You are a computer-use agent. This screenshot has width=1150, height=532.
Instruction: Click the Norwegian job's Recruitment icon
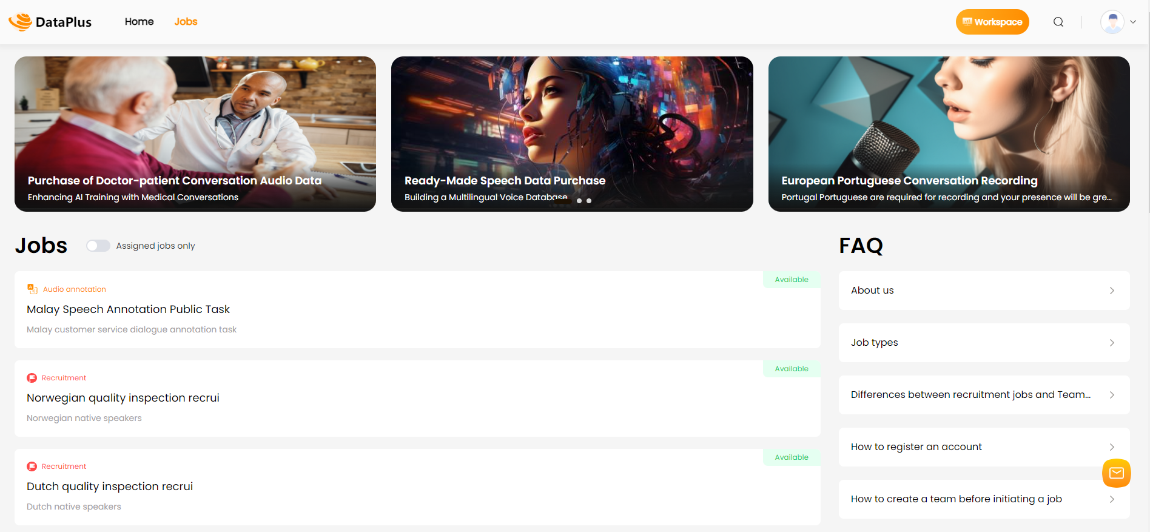click(32, 378)
